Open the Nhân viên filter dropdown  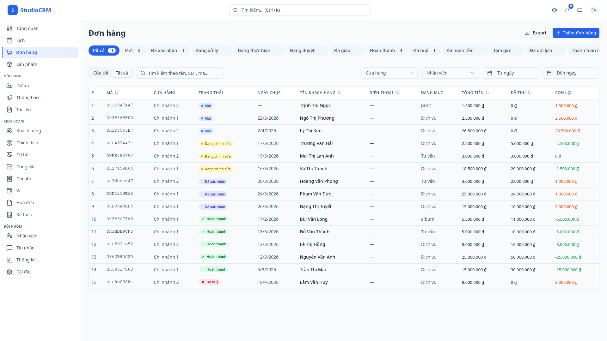[x=450, y=73]
